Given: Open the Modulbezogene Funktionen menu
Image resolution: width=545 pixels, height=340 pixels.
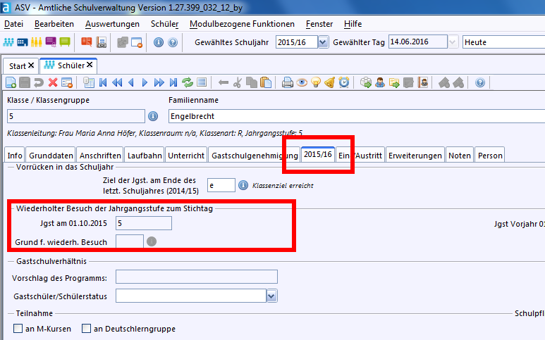Looking at the screenshot, I should [242, 24].
